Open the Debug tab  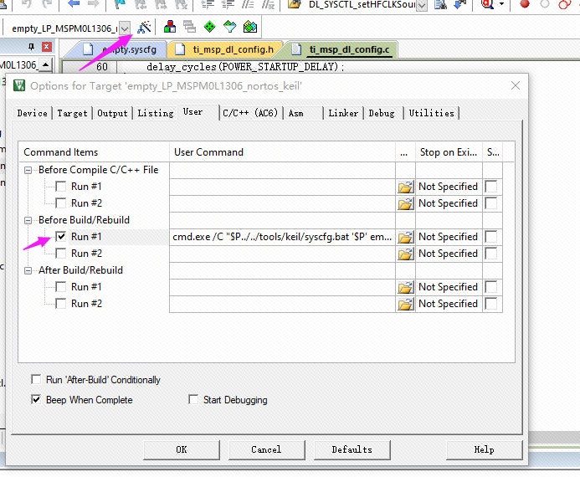(x=381, y=113)
